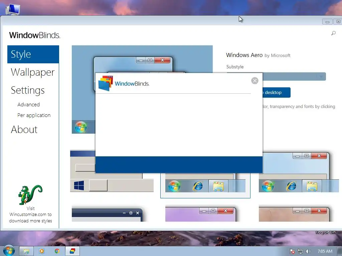Click the network tray icon
This screenshot has width=342, height=256.
[300, 251]
